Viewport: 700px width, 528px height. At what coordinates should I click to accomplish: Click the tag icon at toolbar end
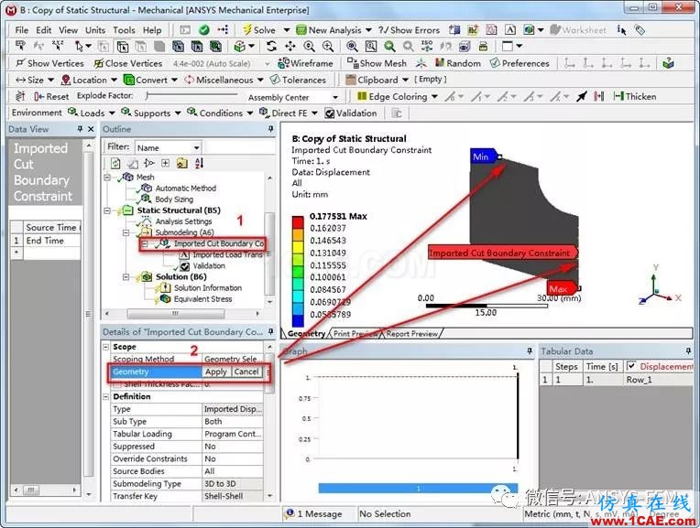(x=640, y=30)
